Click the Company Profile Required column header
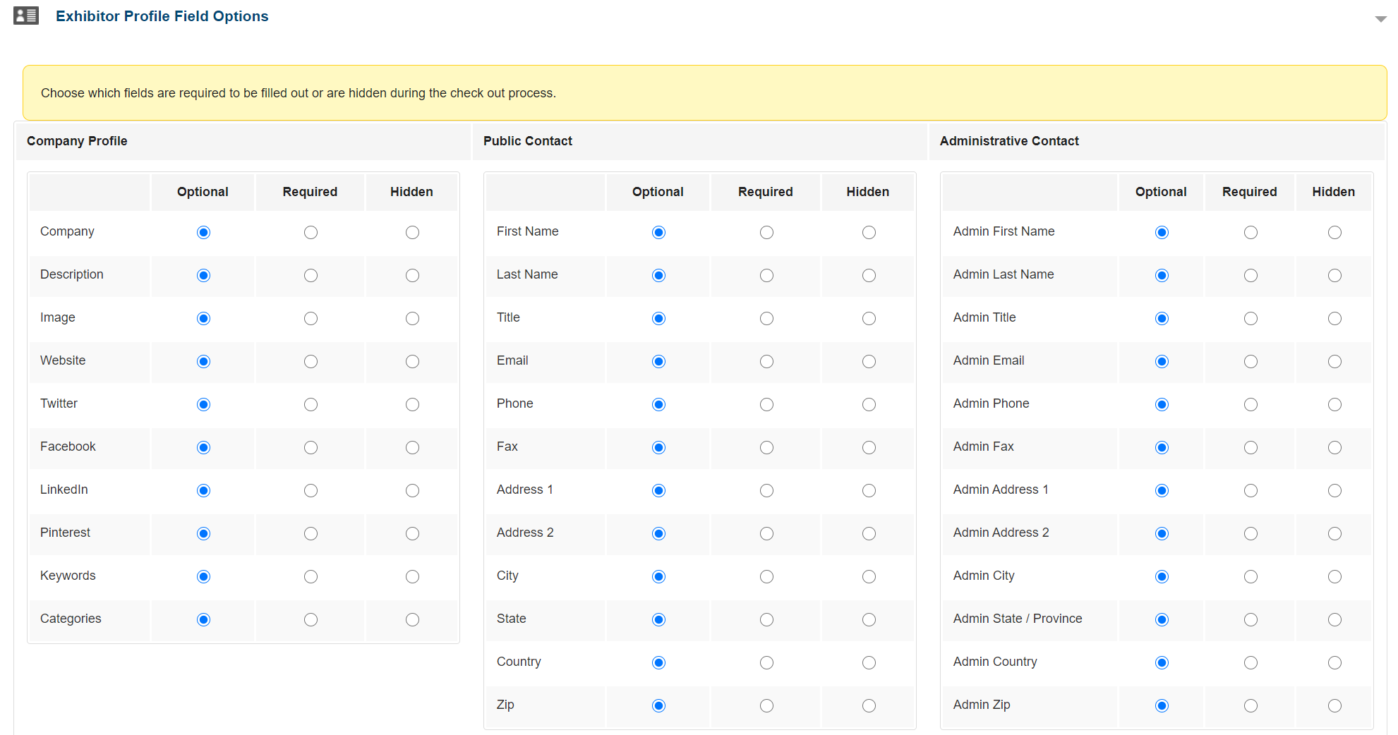1398x735 pixels. click(310, 192)
